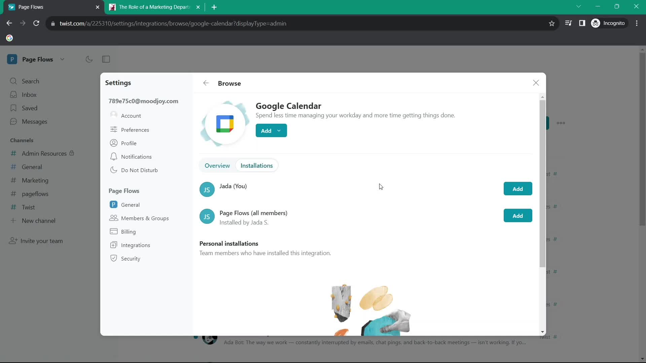Viewport: 646px width, 363px height.
Task: Switch to the Overview tab
Action: pos(217,165)
